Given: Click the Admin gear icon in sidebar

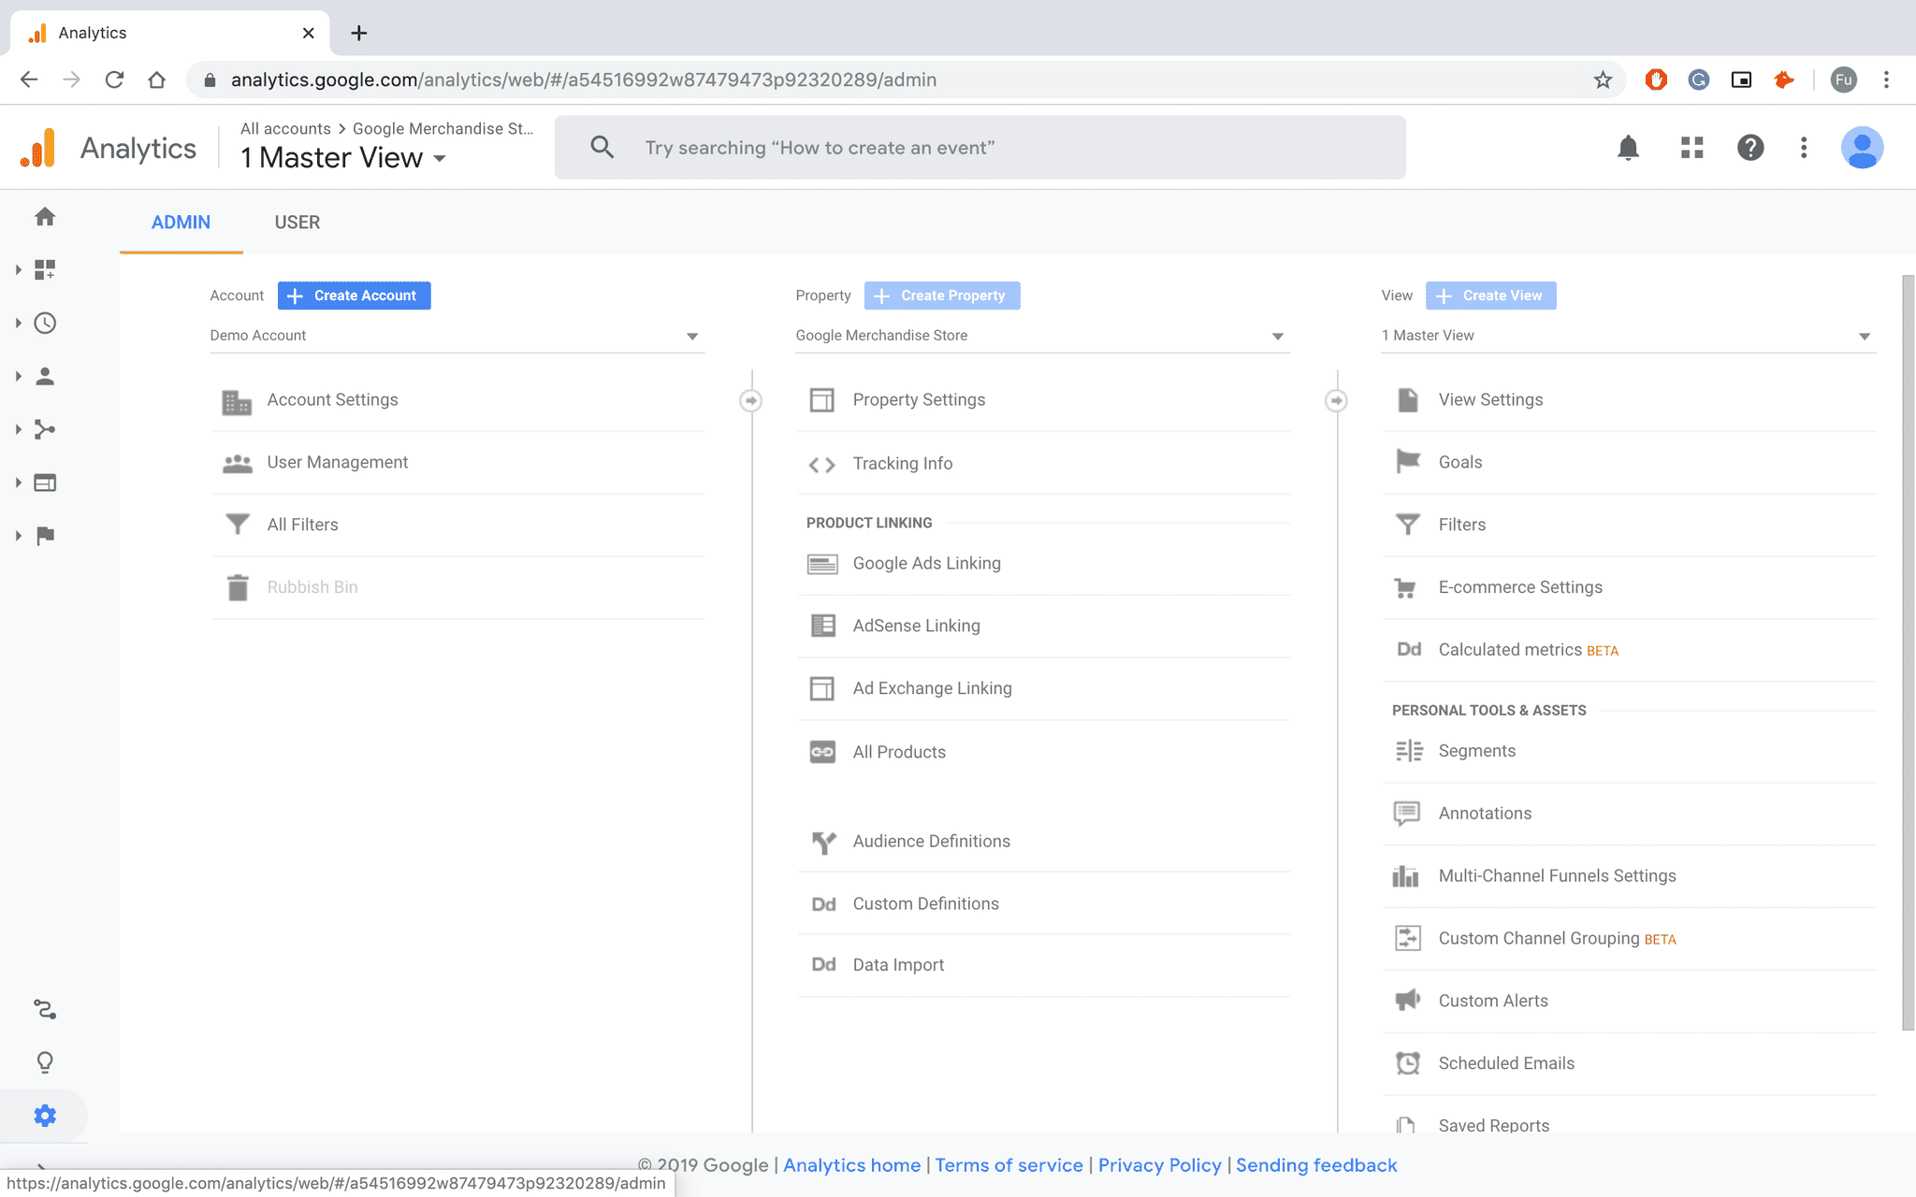Looking at the screenshot, I should click(x=45, y=1116).
